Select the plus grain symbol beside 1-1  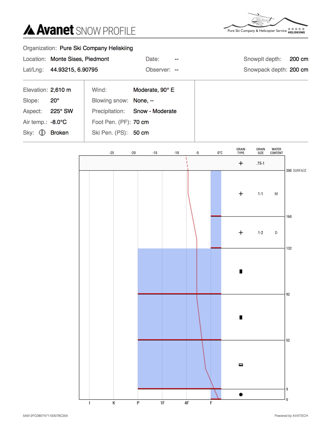pyautogui.click(x=241, y=194)
